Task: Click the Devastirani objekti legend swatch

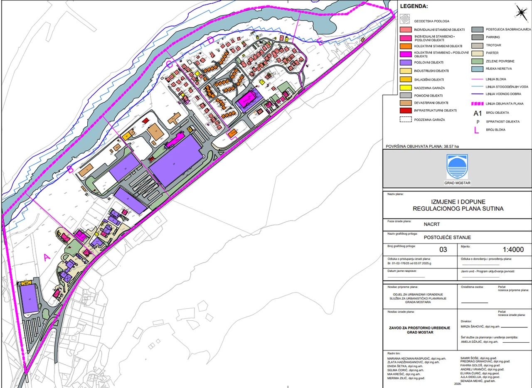Action: click(405, 103)
